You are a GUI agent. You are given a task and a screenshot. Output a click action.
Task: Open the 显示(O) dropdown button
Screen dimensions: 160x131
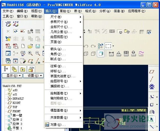pyautogui.click(x=12, y=76)
